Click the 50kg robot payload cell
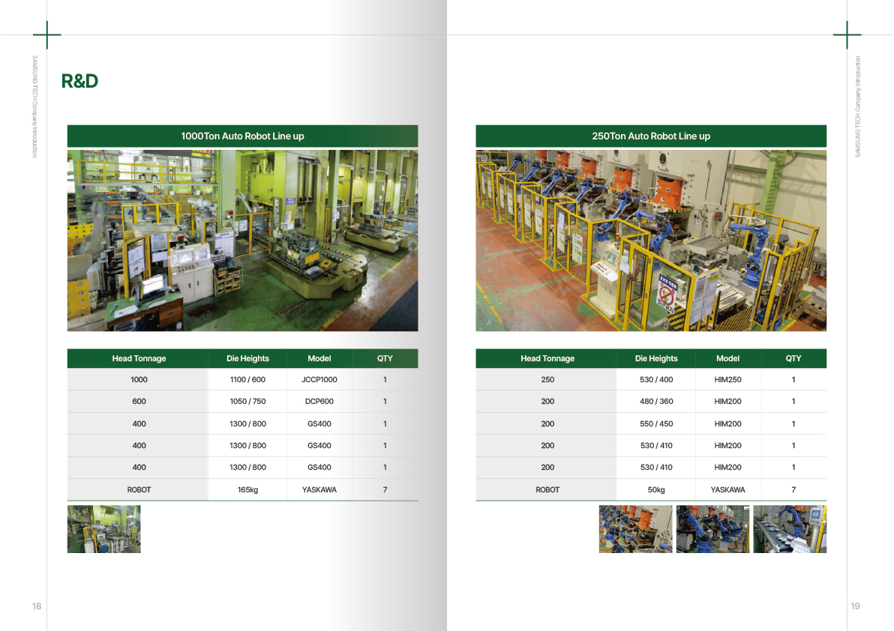This screenshot has width=894, height=631. click(x=655, y=490)
